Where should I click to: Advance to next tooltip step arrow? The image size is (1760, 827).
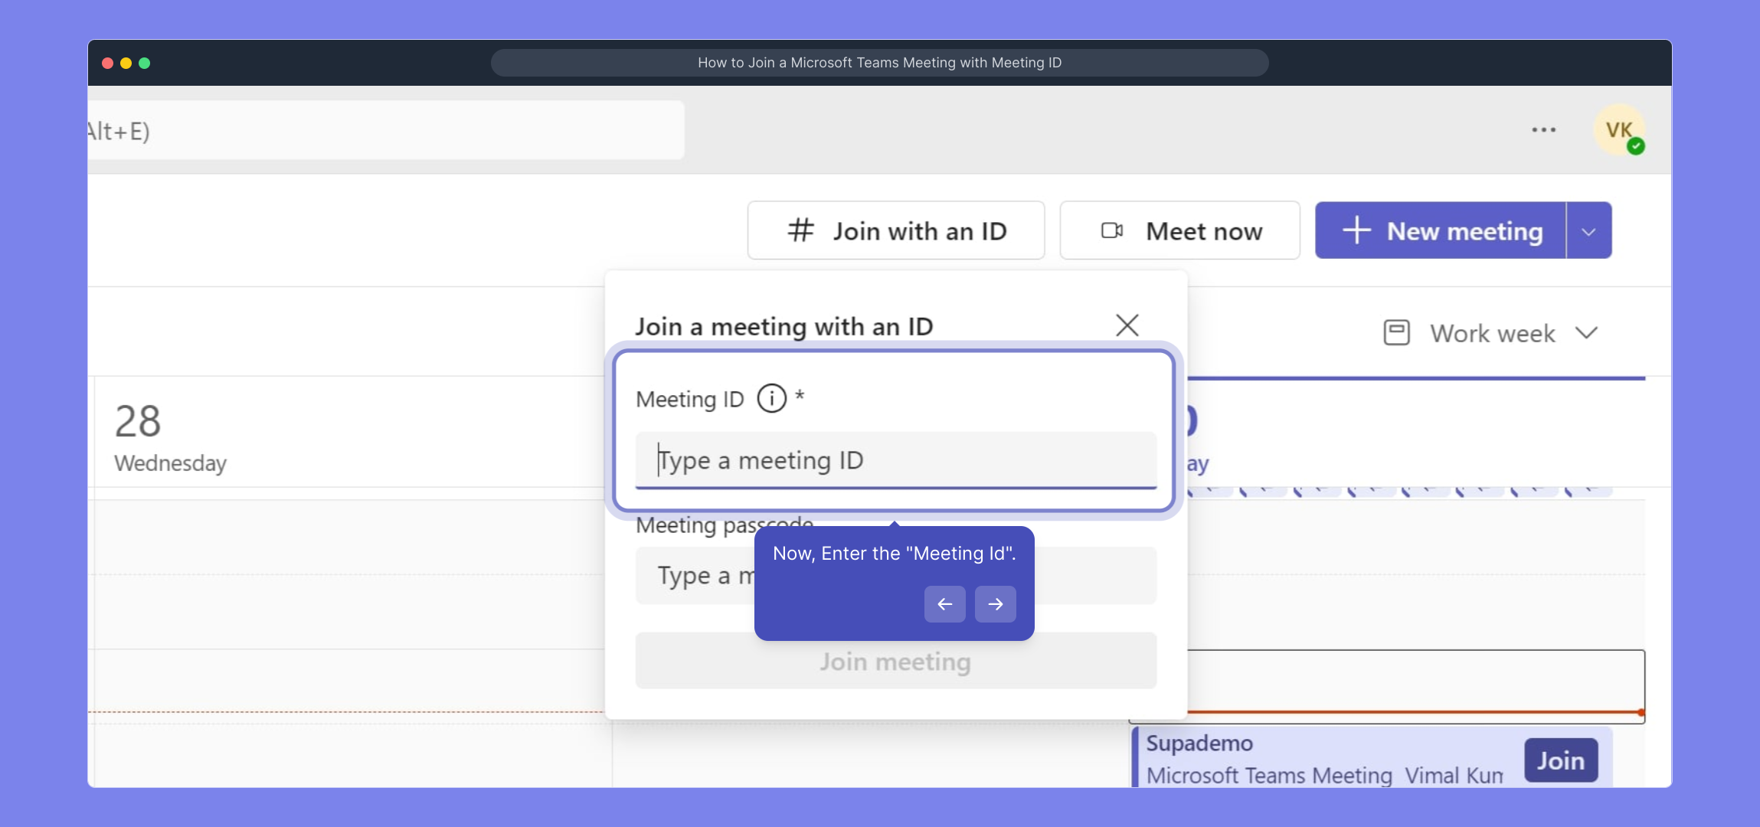pyautogui.click(x=995, y=604)
